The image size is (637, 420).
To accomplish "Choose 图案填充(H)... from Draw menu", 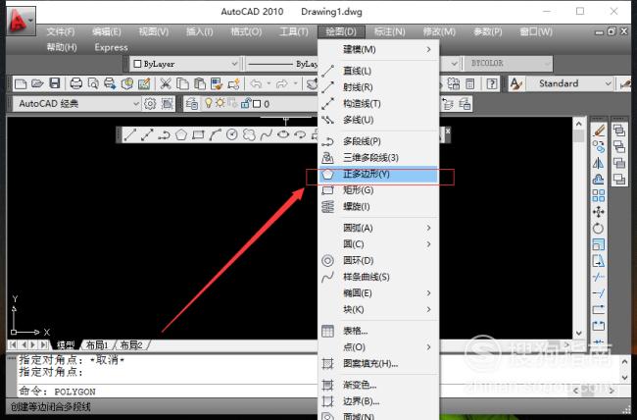I will point(378,363).
